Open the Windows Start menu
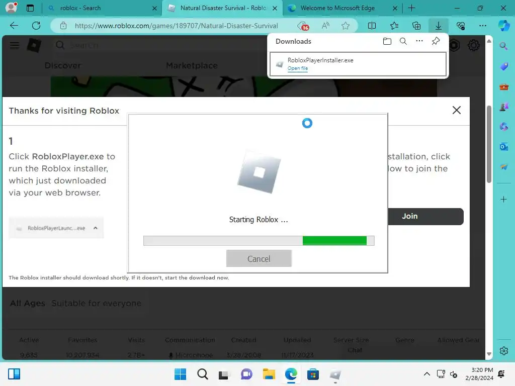This screenshot has height=386, width=515. (180, 374)
